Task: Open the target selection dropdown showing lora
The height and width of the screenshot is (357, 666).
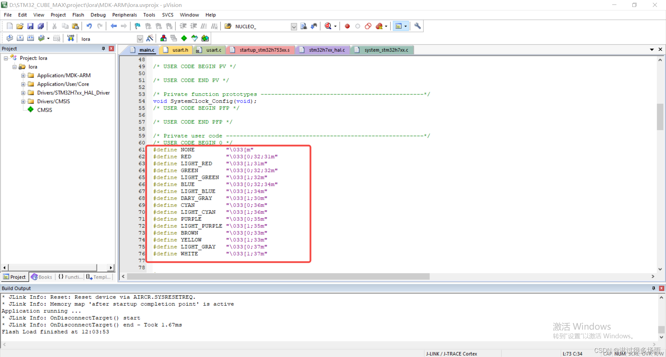Action: point(140,38)
